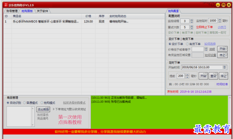Select the 有货下单 radio button
Image resolution: width=233 pixels, height=139 pixels.
(x=187, y=44)
